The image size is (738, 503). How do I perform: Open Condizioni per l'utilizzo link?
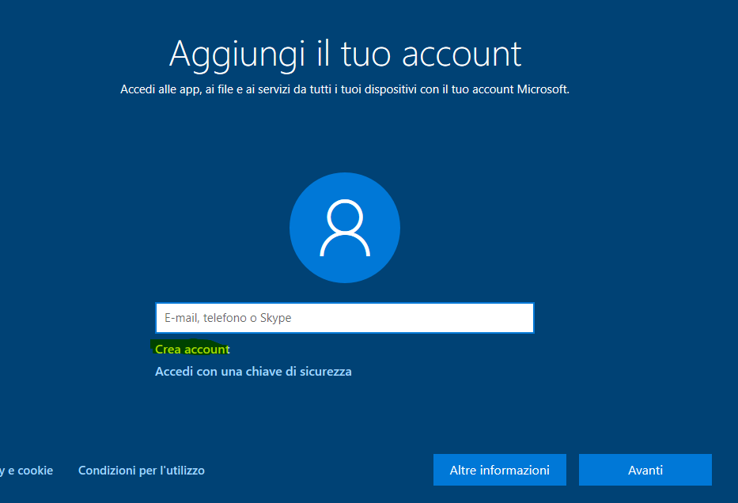[x=142, y=471]
